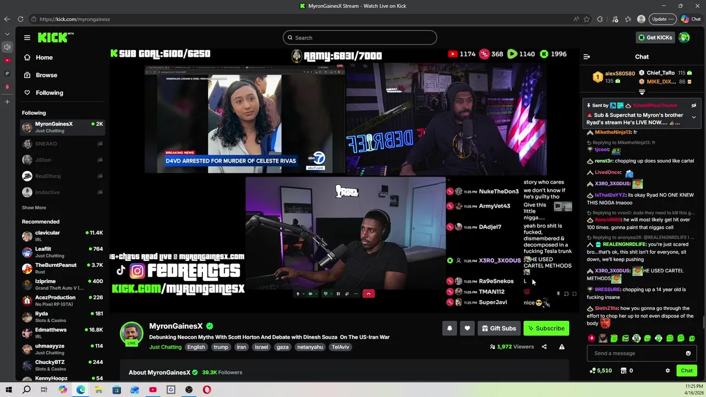Click the browser address bar URL

tap(75, 19)
